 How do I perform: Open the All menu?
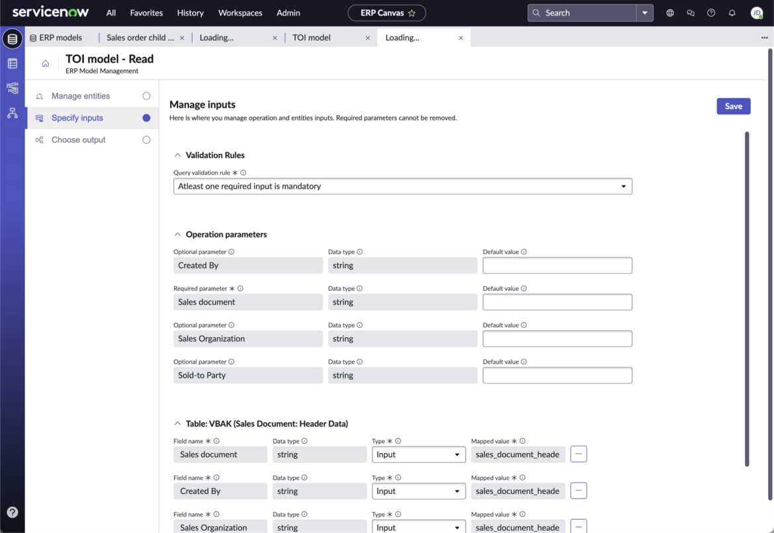[x=111, y=13]
